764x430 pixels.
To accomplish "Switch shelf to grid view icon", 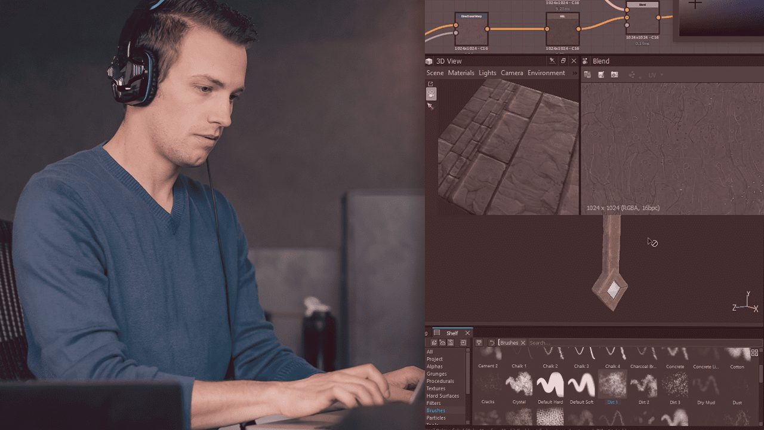I will [x=754, y=353].
